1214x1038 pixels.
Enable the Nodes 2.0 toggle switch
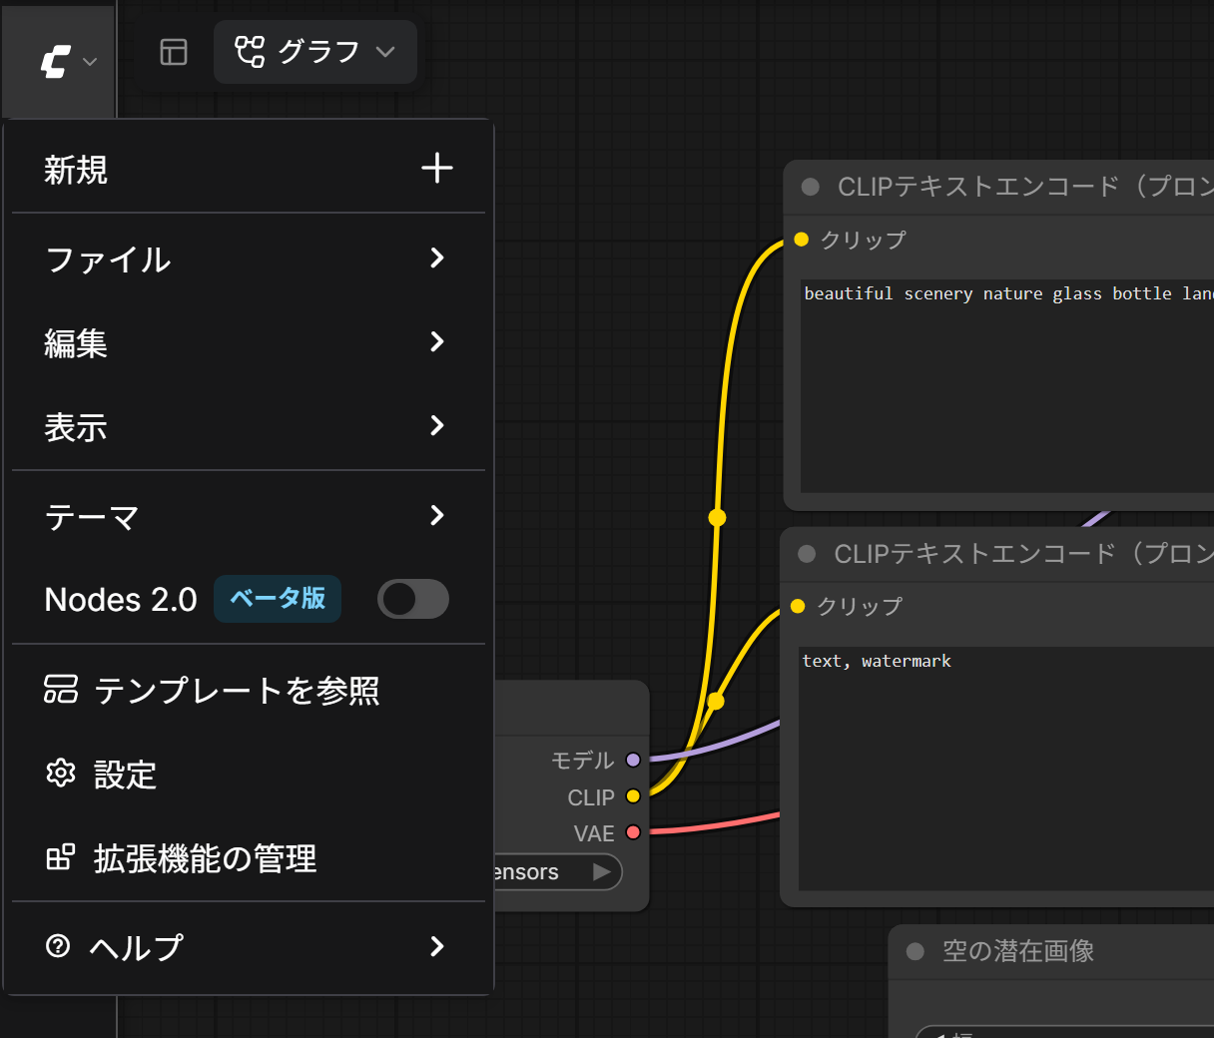point(413,599)
